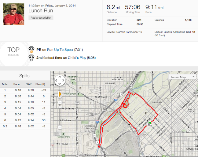Select the orange Street View pegman
Screen dimensions: 198x157
60,94
